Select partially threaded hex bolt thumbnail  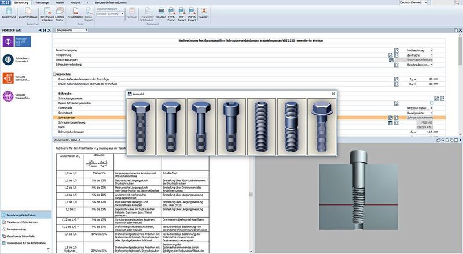point(171,126)
